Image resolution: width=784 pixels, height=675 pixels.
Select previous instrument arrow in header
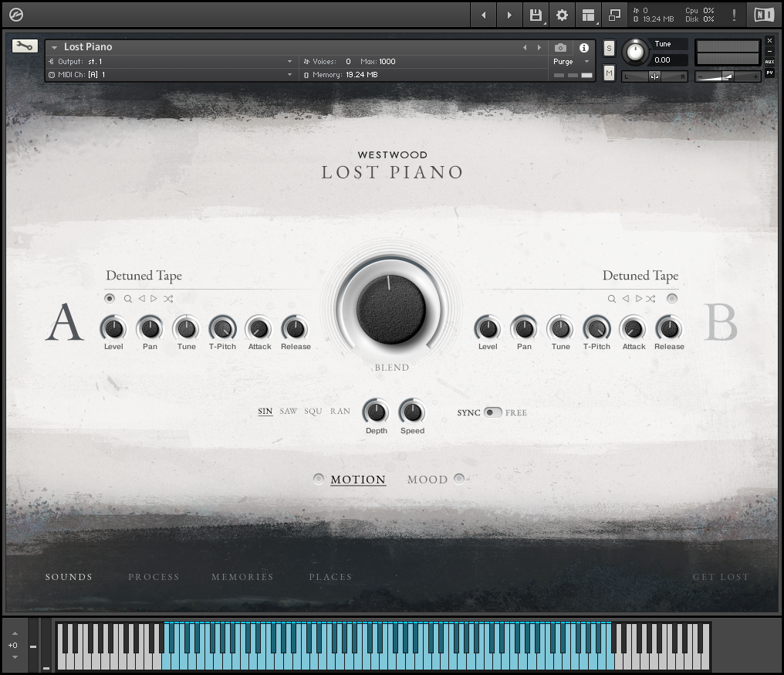click(x=525, y=48)
